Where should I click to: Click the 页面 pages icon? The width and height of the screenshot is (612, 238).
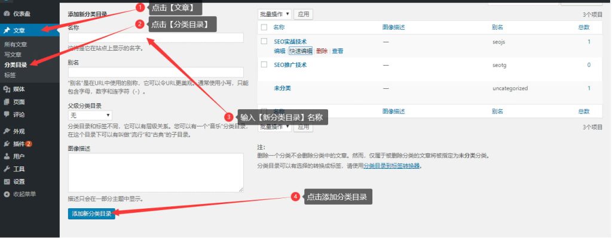[7, 102]
